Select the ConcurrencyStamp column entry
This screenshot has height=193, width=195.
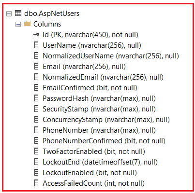(x=106, y=120)
